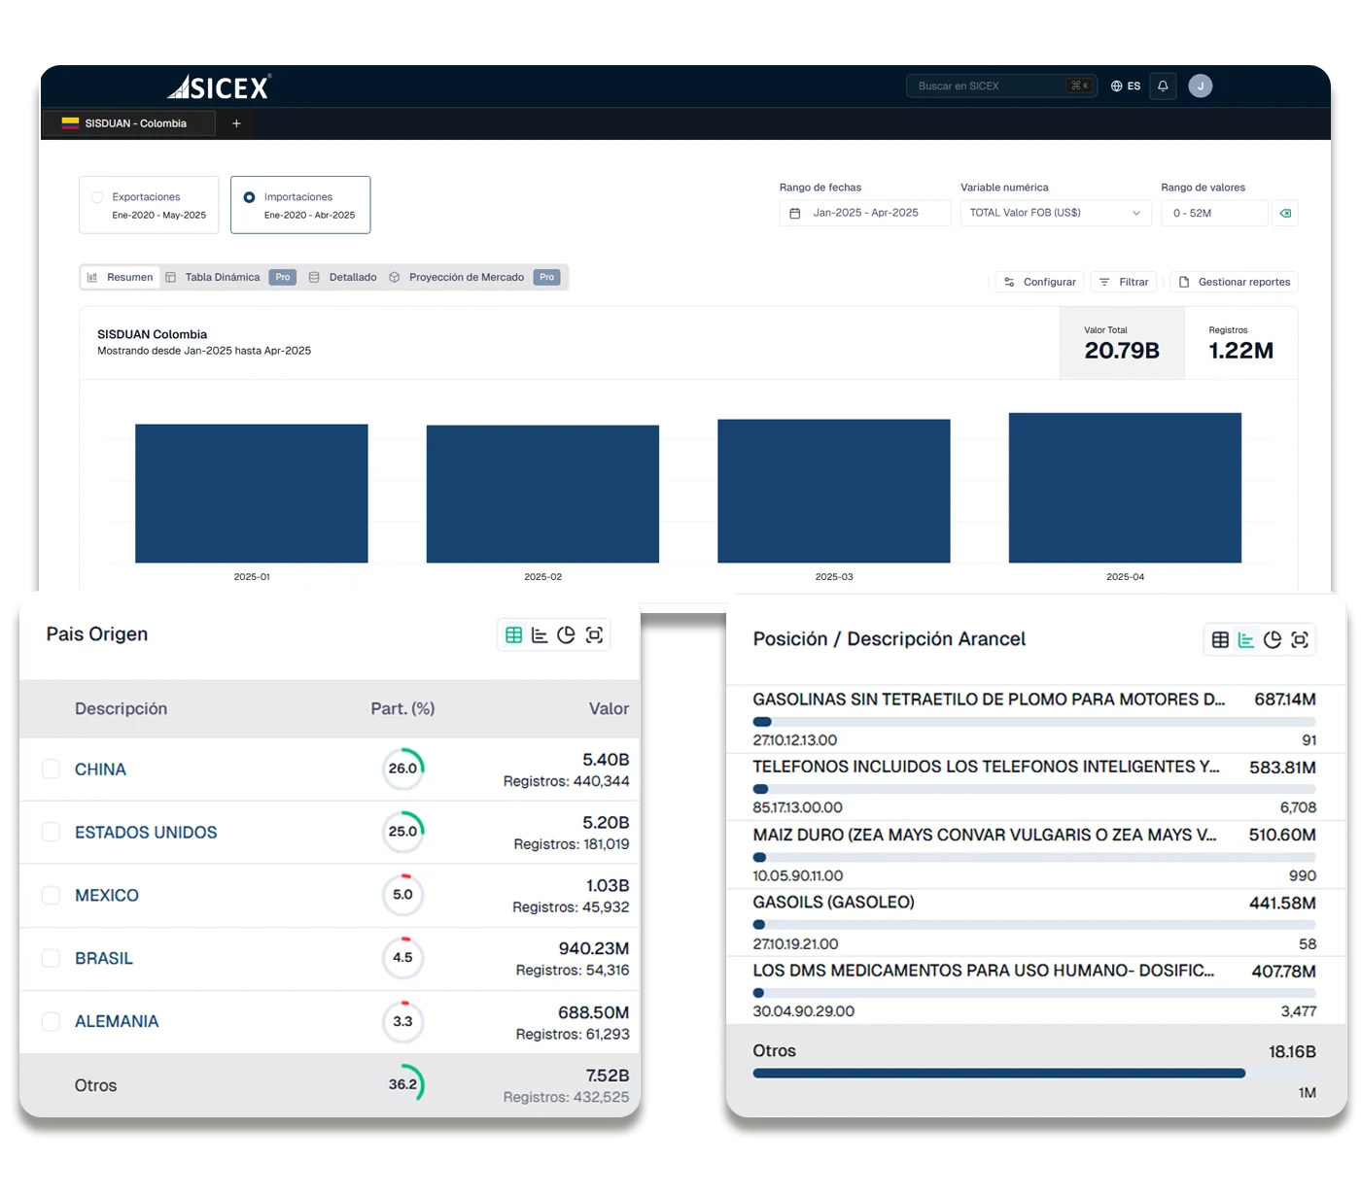
Task: Check the CHINA row checkbox
Action: [x=51, y=769]
